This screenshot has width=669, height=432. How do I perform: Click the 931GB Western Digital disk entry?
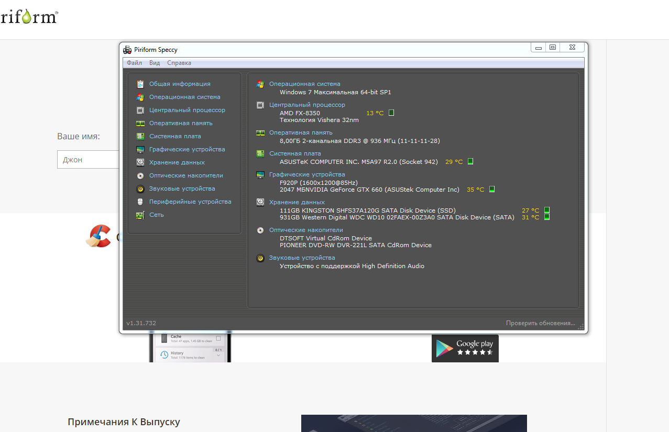click(397, 217)
